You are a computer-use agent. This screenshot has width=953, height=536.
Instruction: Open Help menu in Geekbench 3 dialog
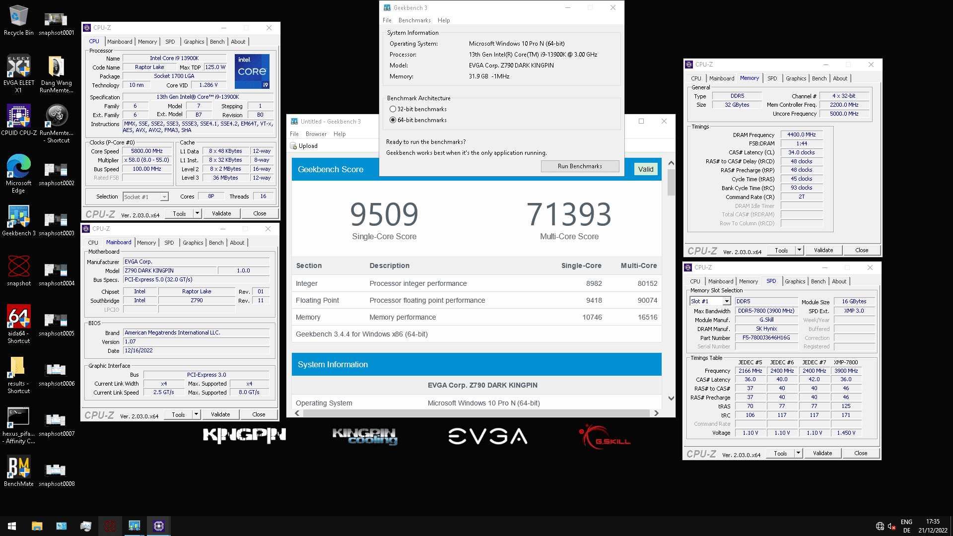(444, 20)
